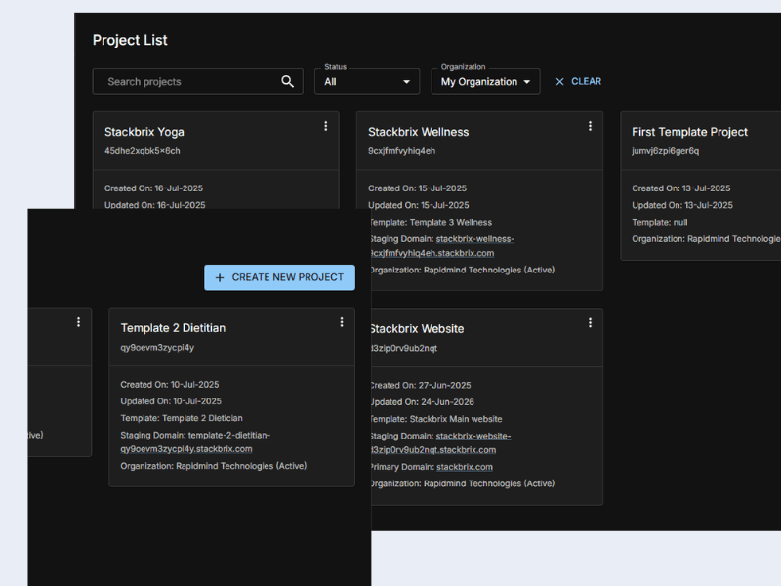
Task: Open stackbrix-wellness staging domain link
Action: click(441, 246)
